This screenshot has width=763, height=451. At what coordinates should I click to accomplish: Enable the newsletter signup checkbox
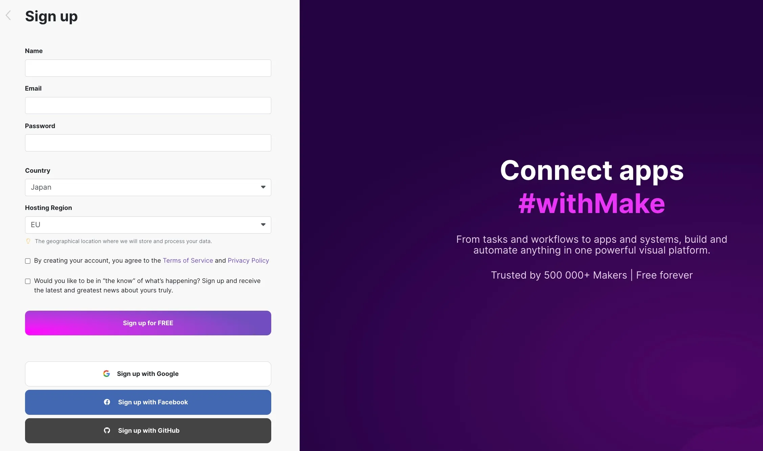[x=28, y=281]
